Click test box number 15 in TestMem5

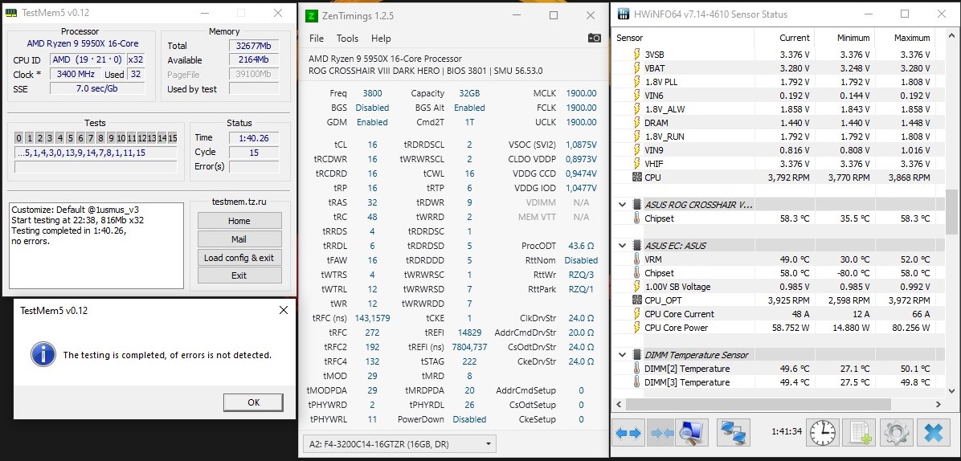(x=172, y=138)
